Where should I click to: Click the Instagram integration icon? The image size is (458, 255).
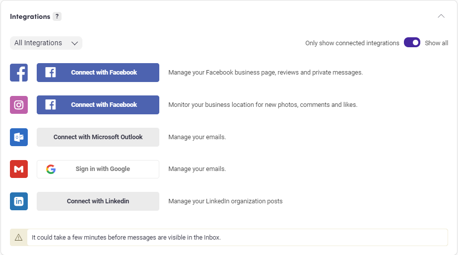pyautogui.click(x=19, y=105)
